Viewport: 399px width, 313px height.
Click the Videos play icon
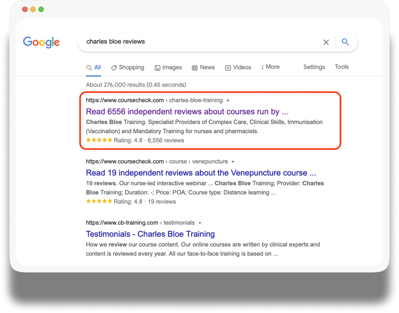228,68
